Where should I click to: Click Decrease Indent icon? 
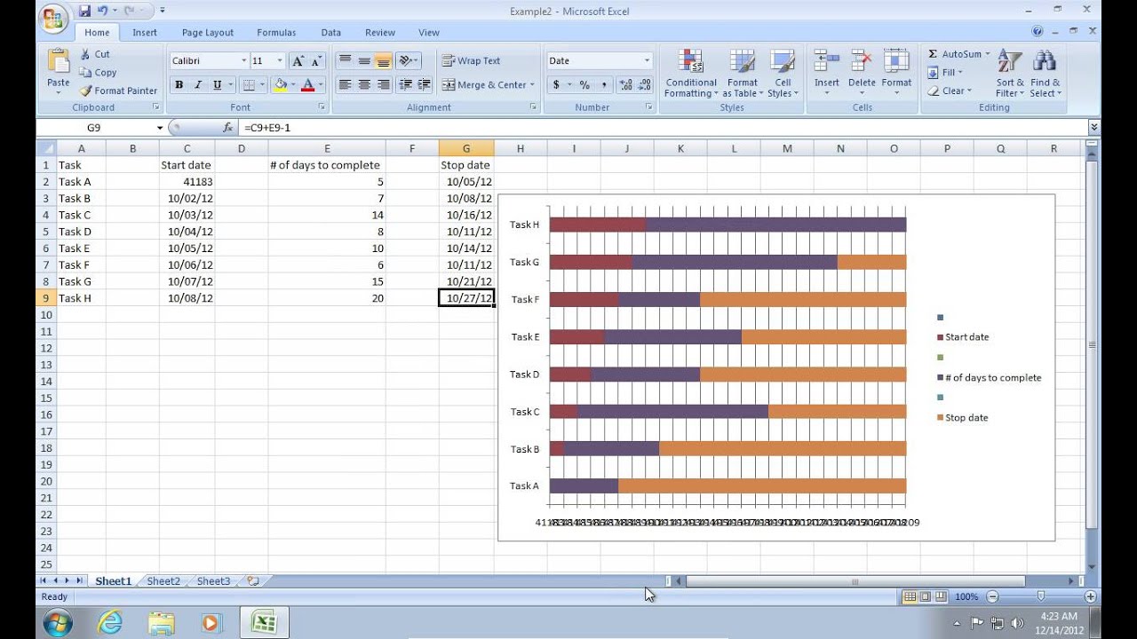[405, 85]
